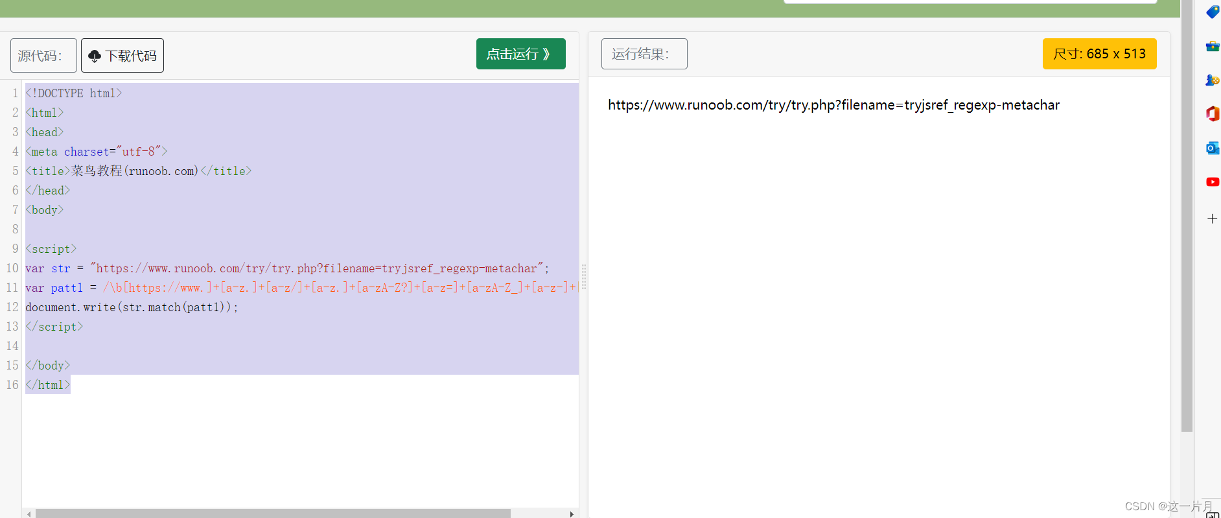1221x518 pixels.
Task: Click the 运行结果 result label
Action: click(x=644, y=54)
